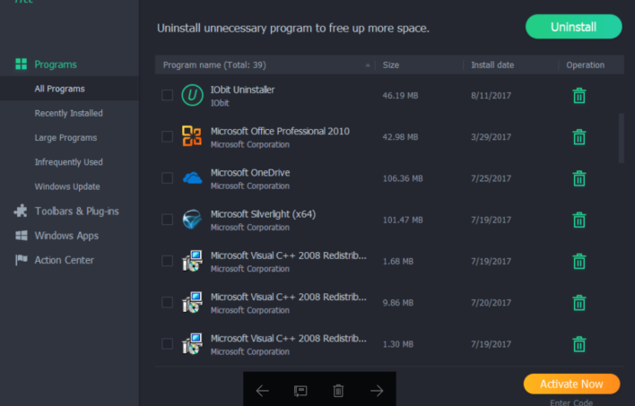Click the Programs grid icon in sidebar

coord(21,64)
